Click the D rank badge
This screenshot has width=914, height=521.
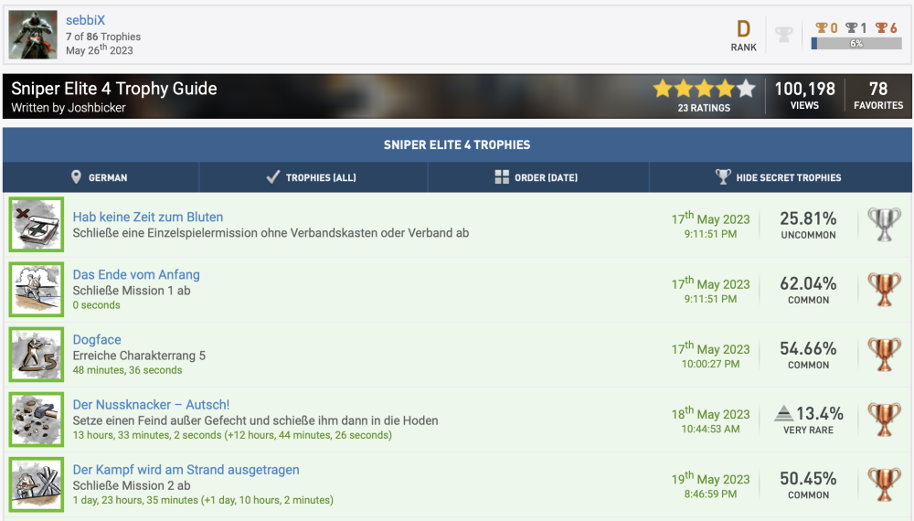point(743,29)
